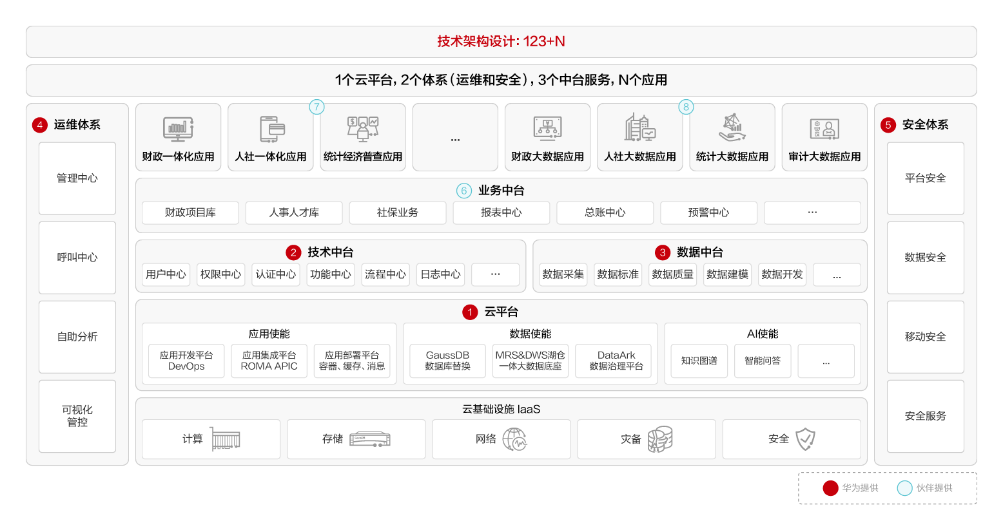Click the 应用开发平台 DevOps box
The width and height of the screenshot is (1003, 530).
pos(186,361)
